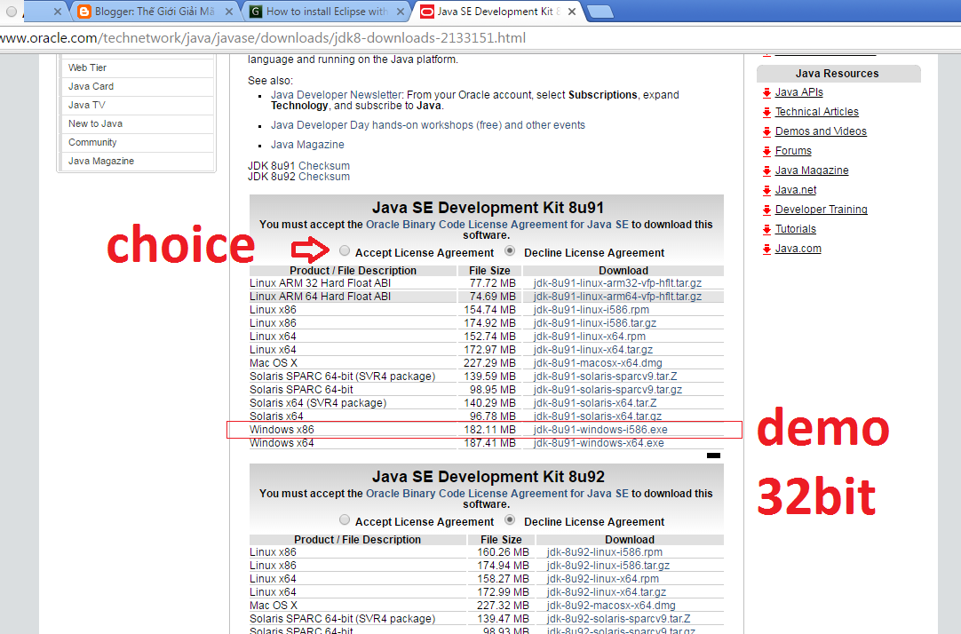This screenshot has width=961, height=634.
Task: Click the browser address bar URL
Action: [263, 38]
